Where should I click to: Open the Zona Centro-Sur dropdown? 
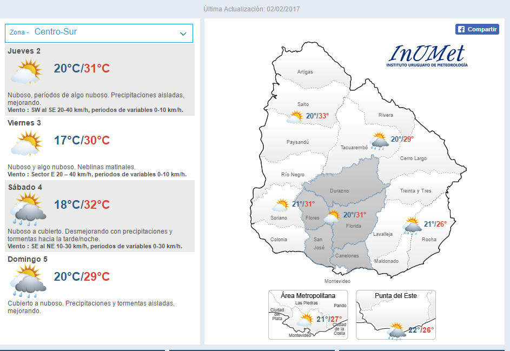coord(99,33)
